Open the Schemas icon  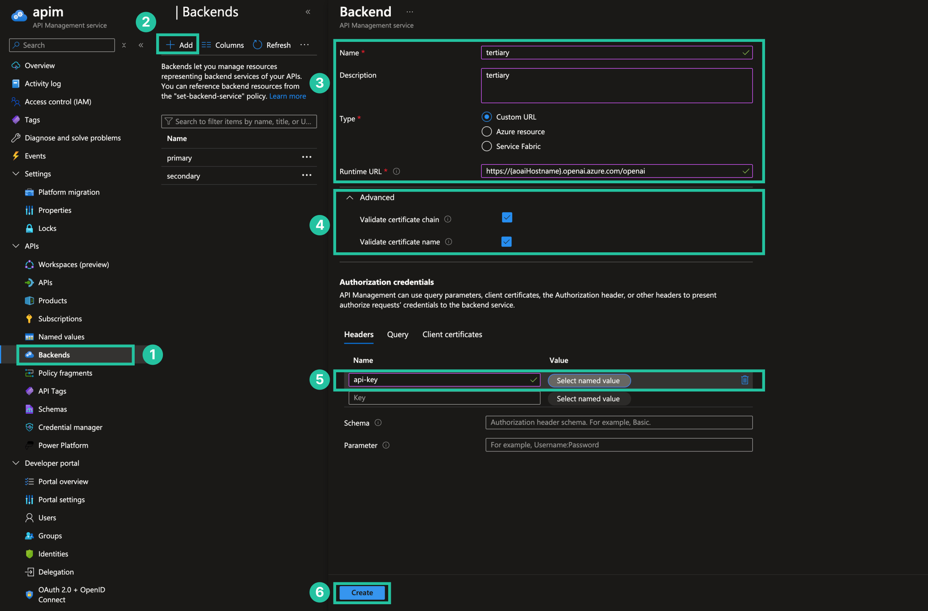(29, 409)
